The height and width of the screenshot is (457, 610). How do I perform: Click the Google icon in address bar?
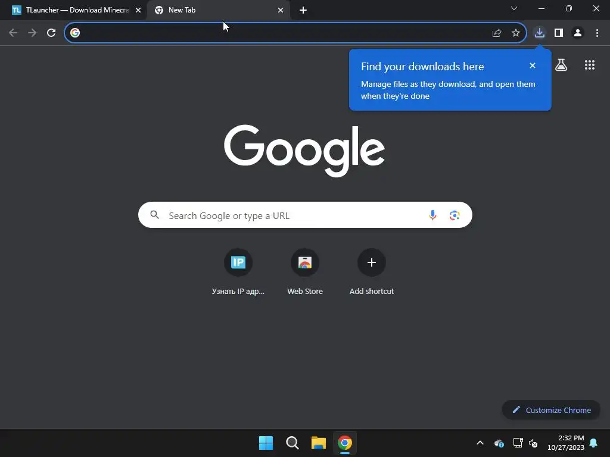tap(75, 33)
